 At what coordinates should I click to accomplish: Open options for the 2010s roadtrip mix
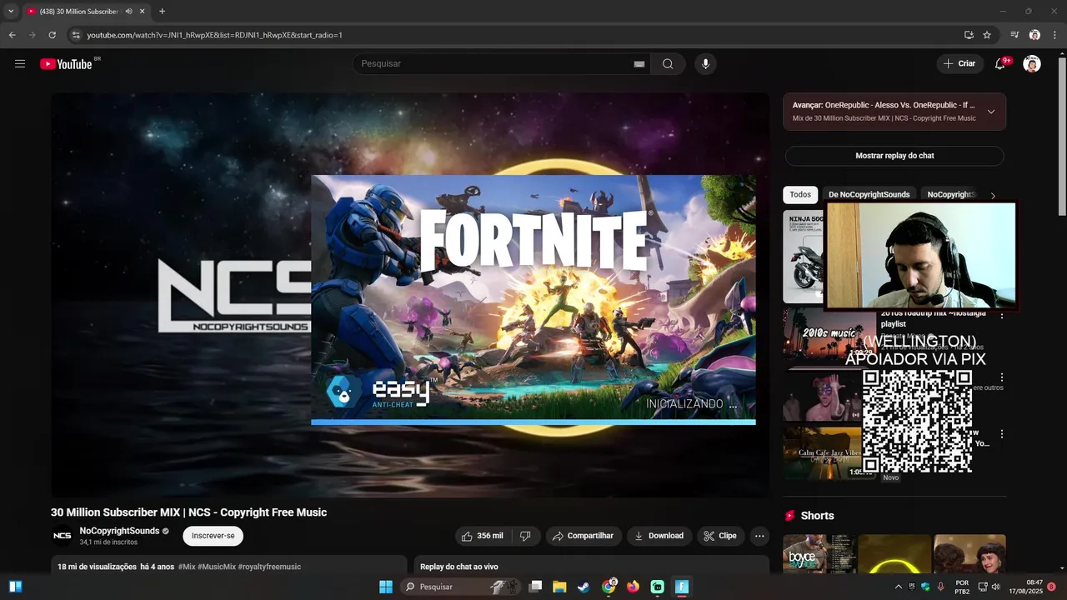click(x=1002, y=315)
